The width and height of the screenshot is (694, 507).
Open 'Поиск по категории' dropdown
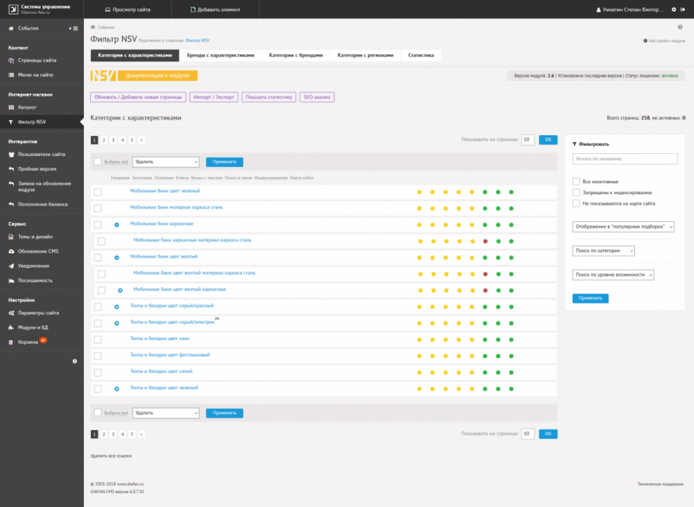tap(604, 250)
